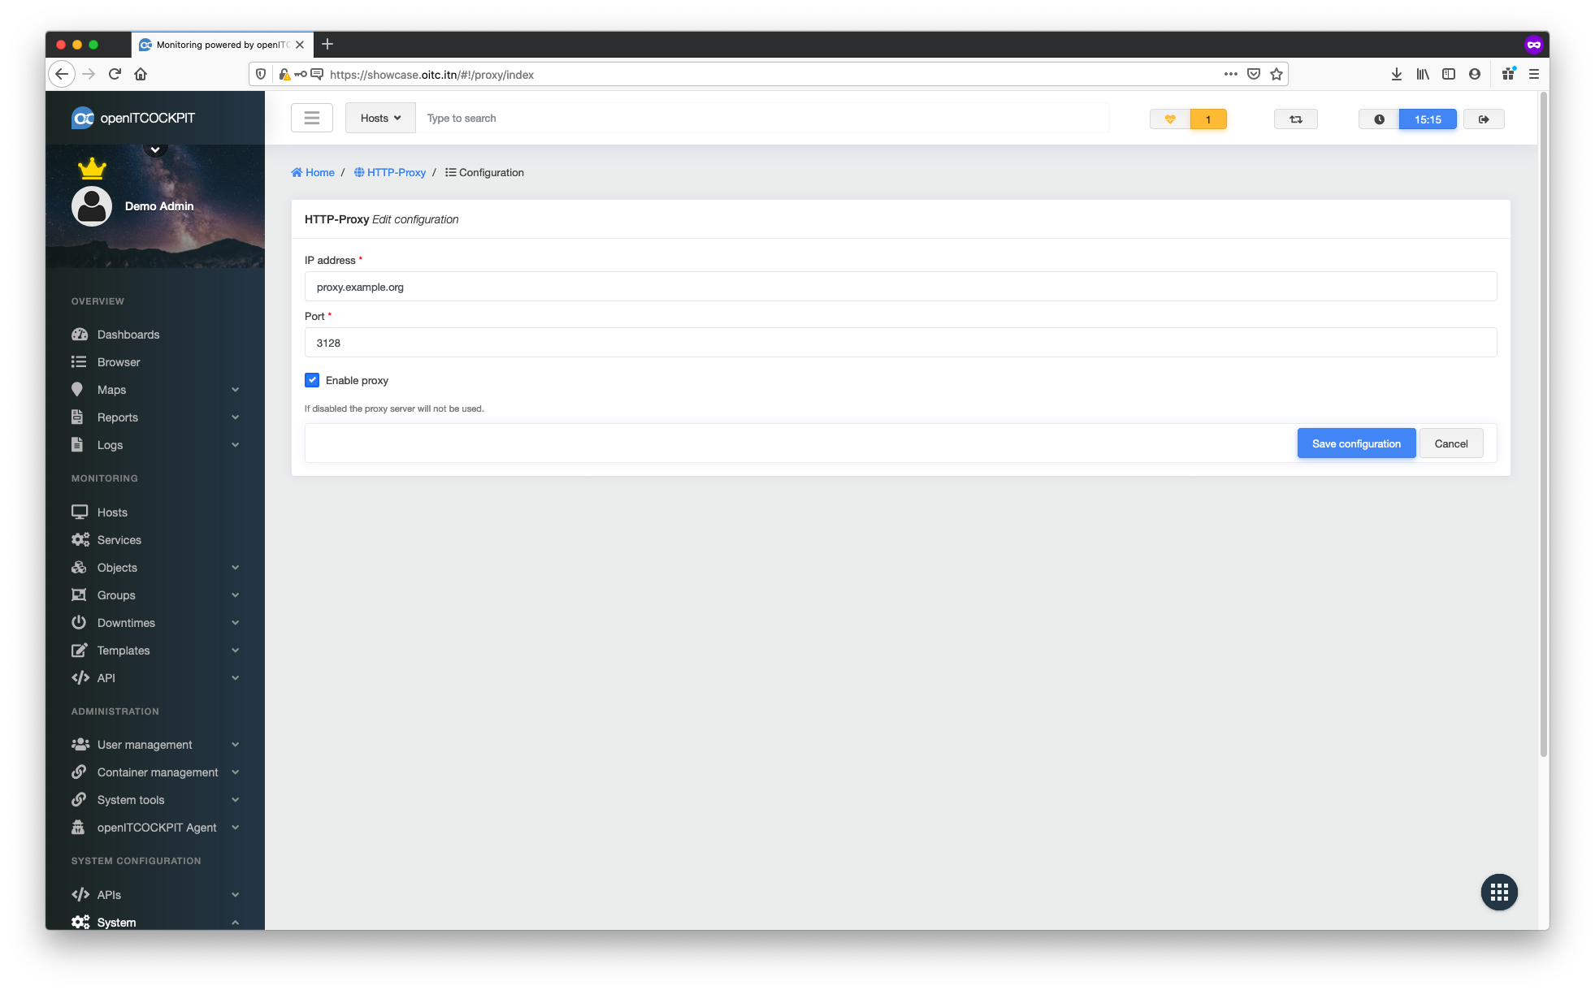Click the clock icon in header
The height and width of the screenshot is (990, 1595).
pos(1379,119)
